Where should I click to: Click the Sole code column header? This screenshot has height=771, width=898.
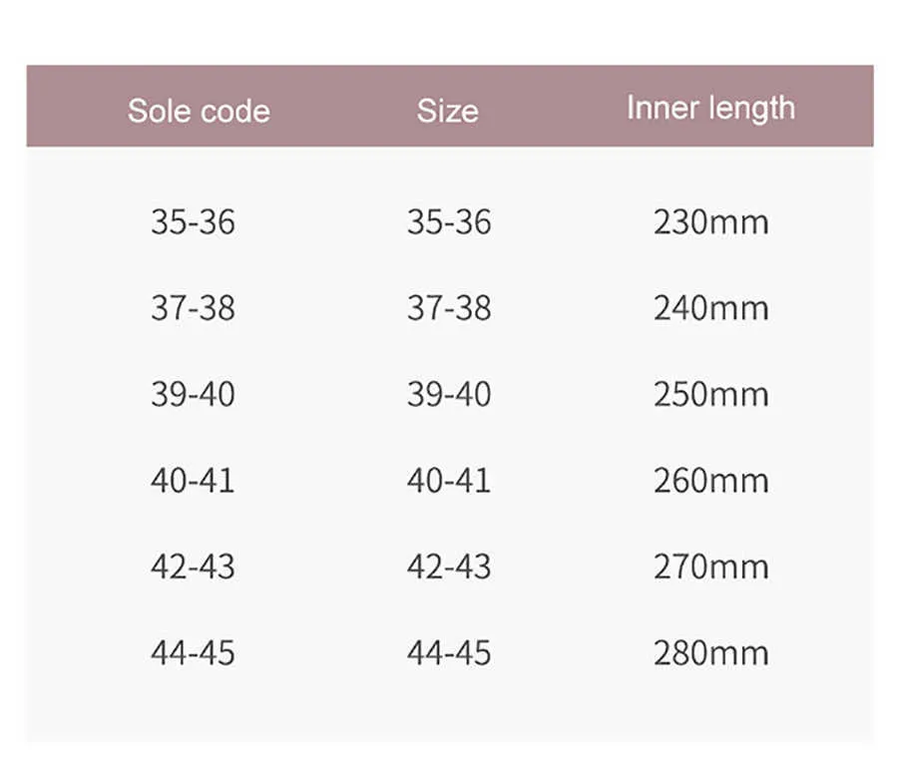click(x=199, y=111)
